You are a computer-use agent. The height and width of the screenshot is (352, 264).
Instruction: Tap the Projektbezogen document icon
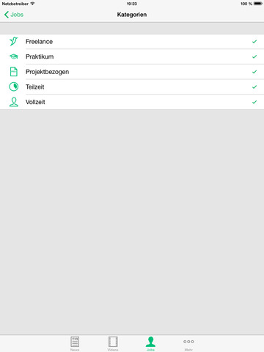click(14, 72)
